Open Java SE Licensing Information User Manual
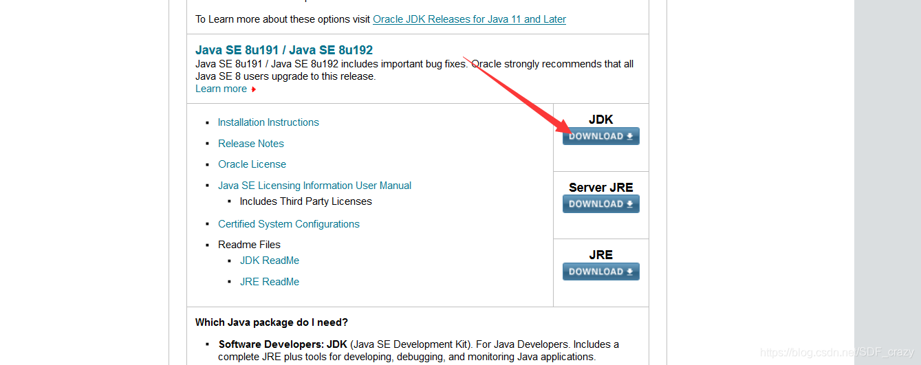The image size is (921, 365). tap(314, 186)
